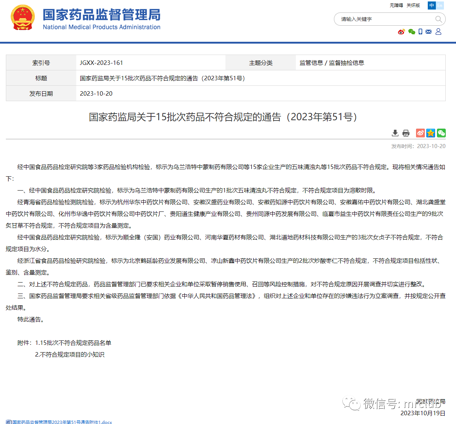Click the 发布日期 label cell
Image resolution: width=456 pixels, height=424 pixels.
click(41, 93)
